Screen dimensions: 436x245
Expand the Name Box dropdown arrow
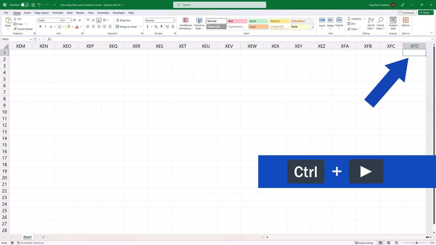(31, 39)
